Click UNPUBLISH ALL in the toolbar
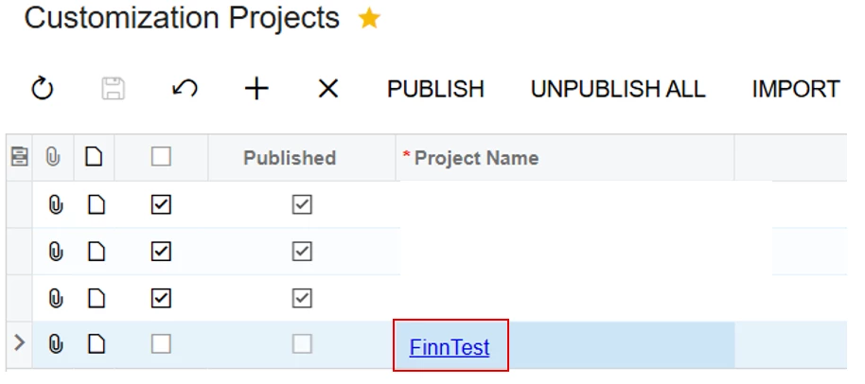Screen dimensions: 865x384 click(x=618, y=89)
